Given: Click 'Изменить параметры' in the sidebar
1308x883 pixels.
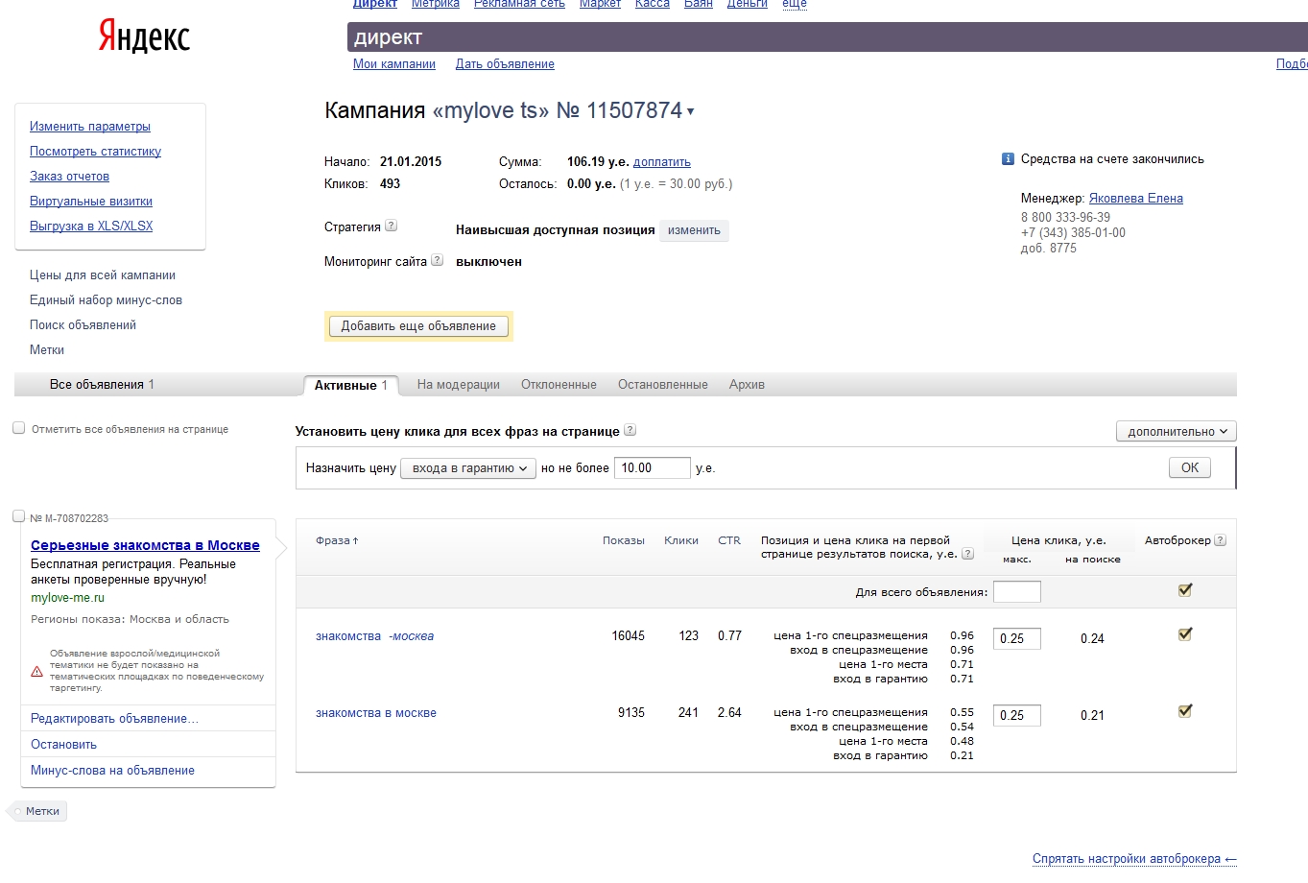Looking at the screenshot, I should coord(90,127).
